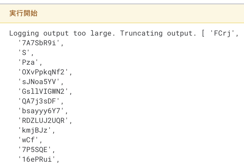Click the 'OXvPpkqNf2' log line
Image resolution: width=244 pixels, height=166 pixels.
tap(43, 72)
